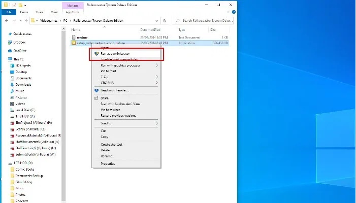Expand the ribbon using the chevron

[x=228, y=12]
